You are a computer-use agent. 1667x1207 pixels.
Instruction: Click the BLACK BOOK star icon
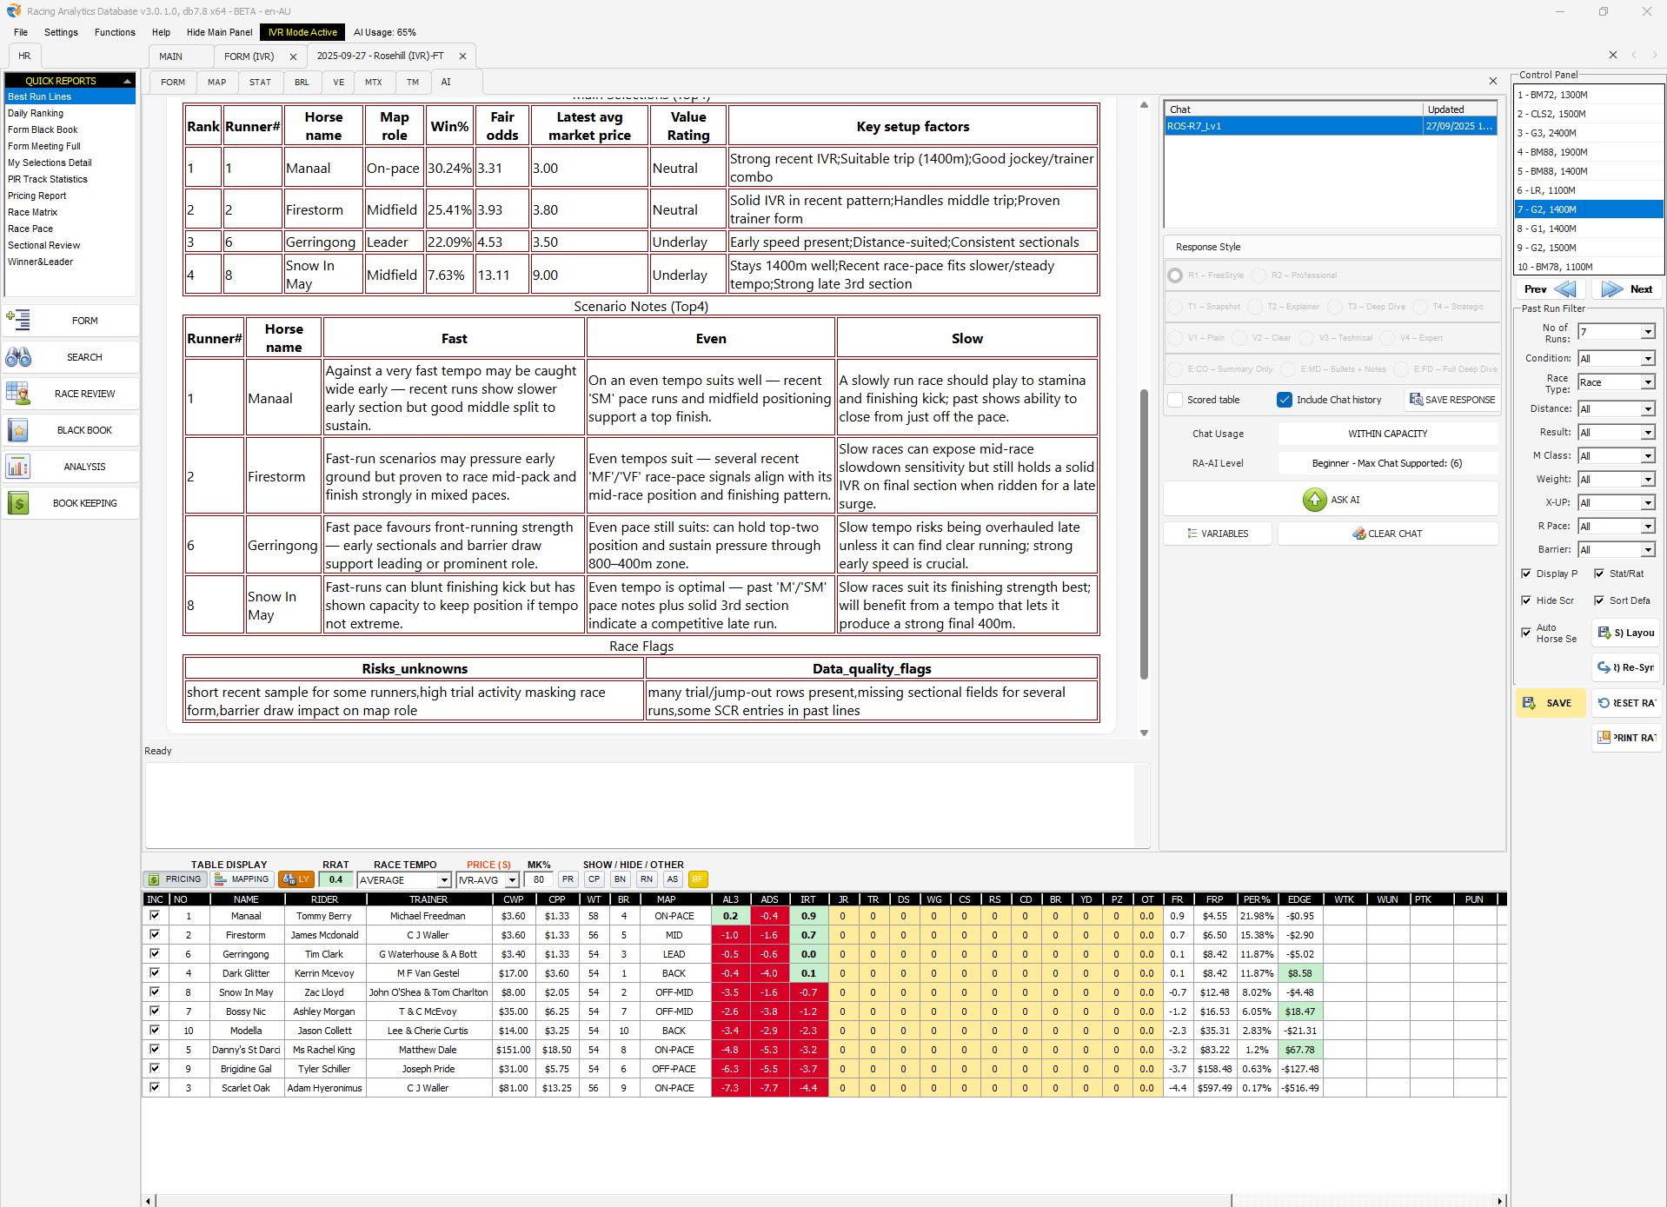(18, 430)
